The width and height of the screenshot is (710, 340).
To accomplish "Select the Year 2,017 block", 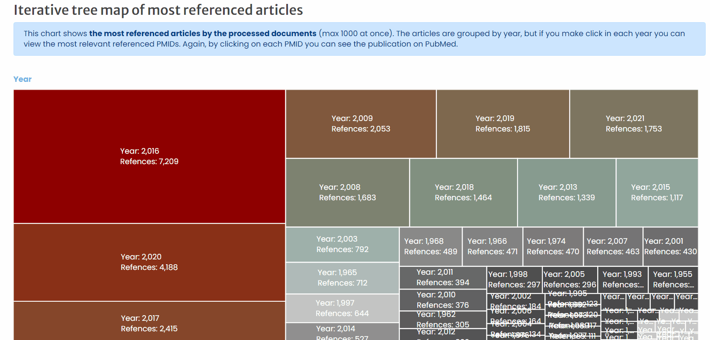I will pos(149,321).
